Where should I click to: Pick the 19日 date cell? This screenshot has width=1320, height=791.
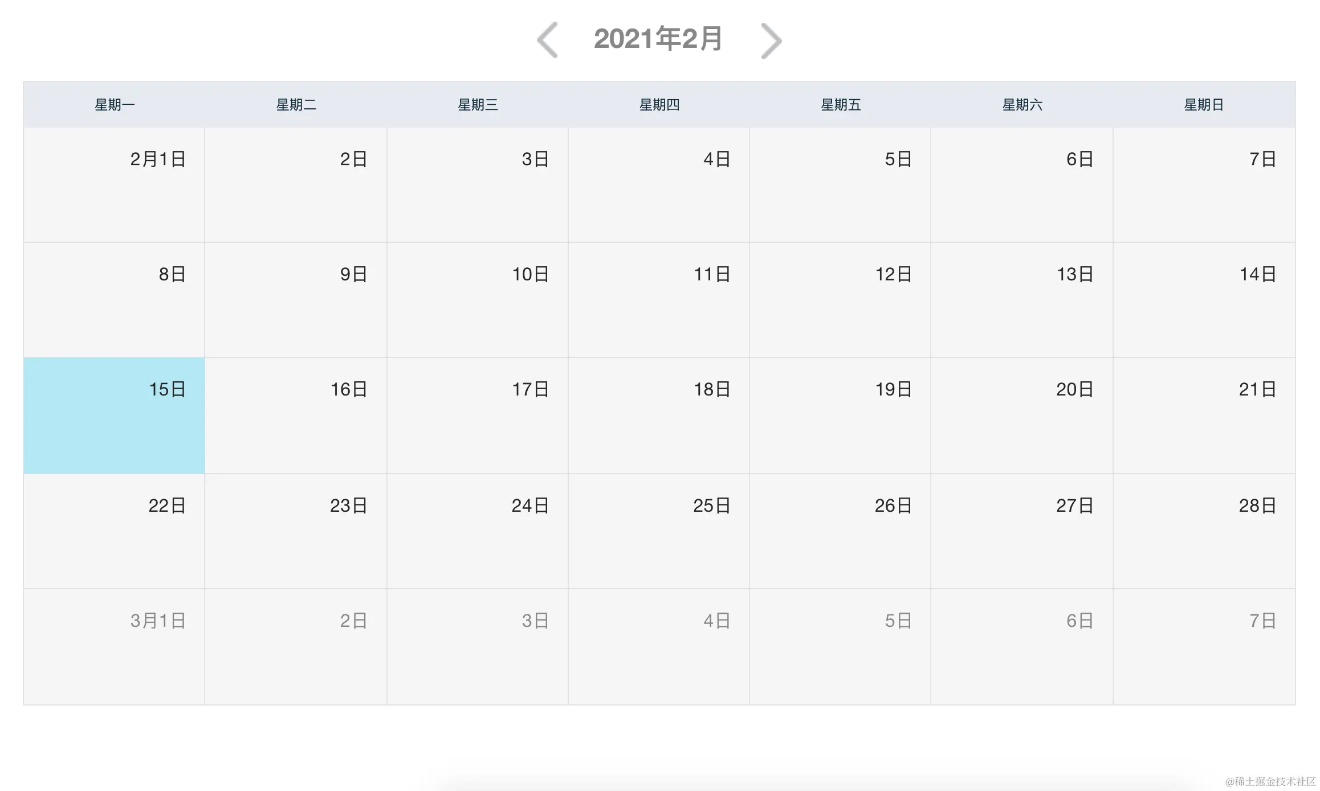pos(840,415)
